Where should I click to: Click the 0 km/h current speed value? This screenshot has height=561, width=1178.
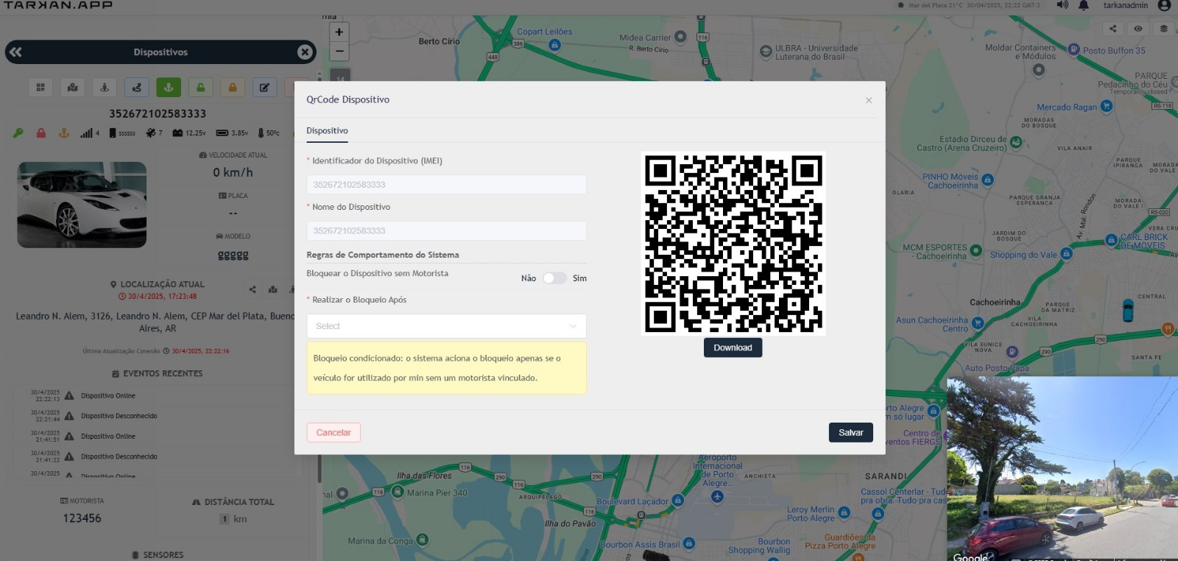(233, 172)
